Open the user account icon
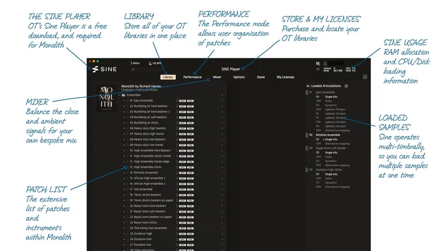 pos(325,63)
